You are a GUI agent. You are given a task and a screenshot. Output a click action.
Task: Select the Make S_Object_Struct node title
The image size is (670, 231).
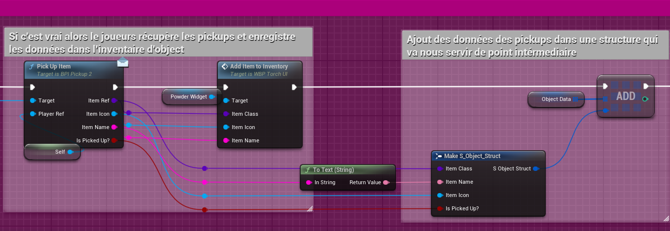coord(472,156)
